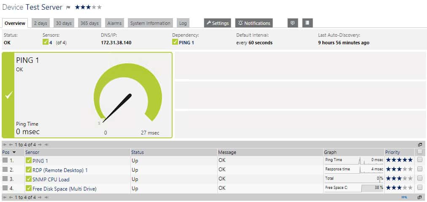This screenshot has width=427, height=202.
Task: Switch to the 365 days tab
Action: (x=89, y=23)
